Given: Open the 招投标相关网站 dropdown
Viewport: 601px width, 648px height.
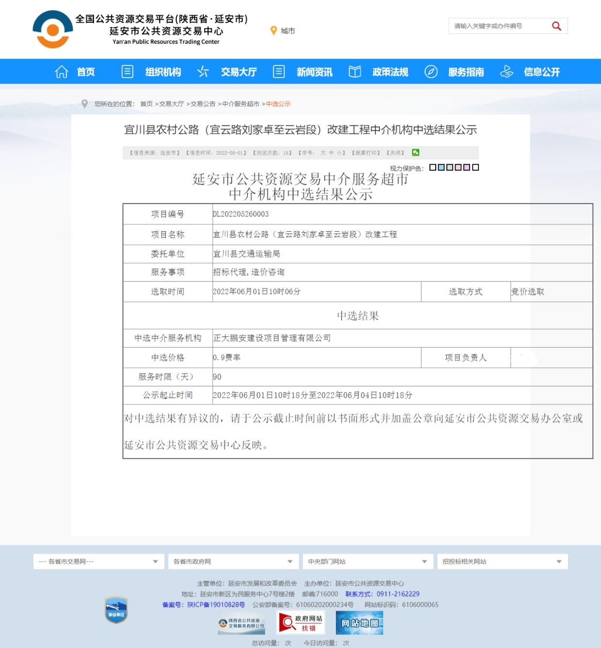Looking at the screenshot, I should click(502, 562).
